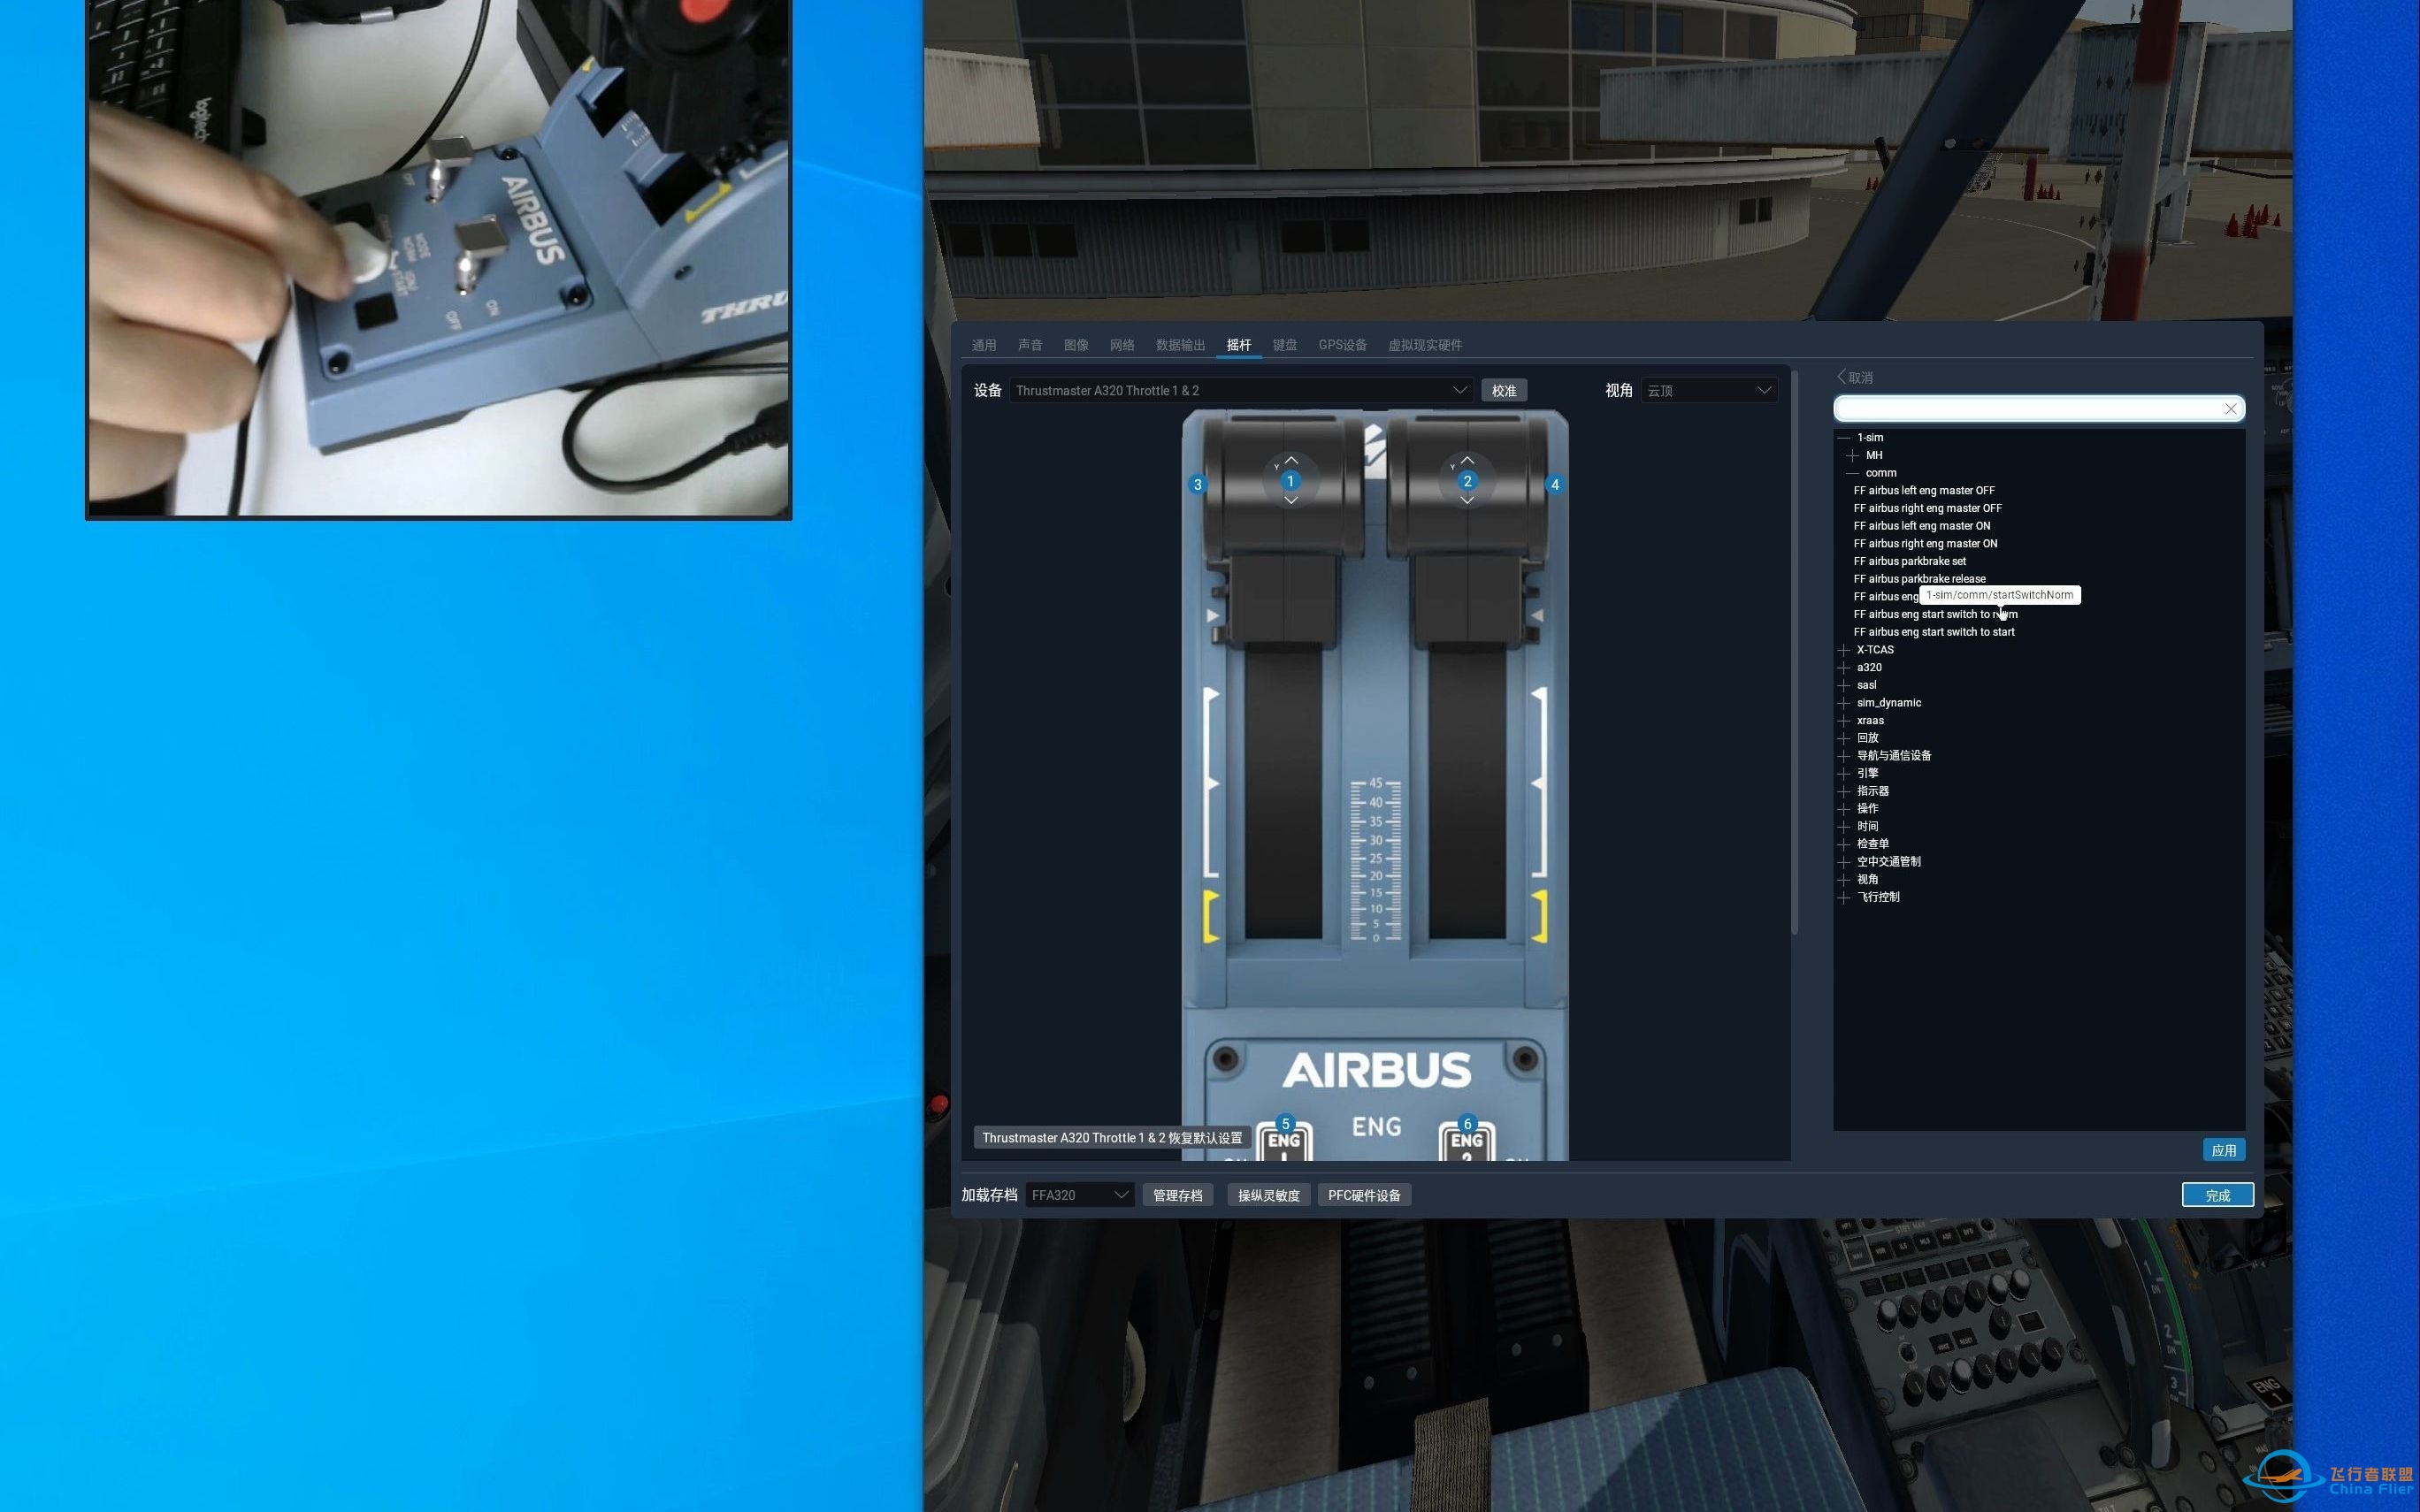
Task: Select FF airbus eng start switch to start
Action: (x=1934, y=632)
